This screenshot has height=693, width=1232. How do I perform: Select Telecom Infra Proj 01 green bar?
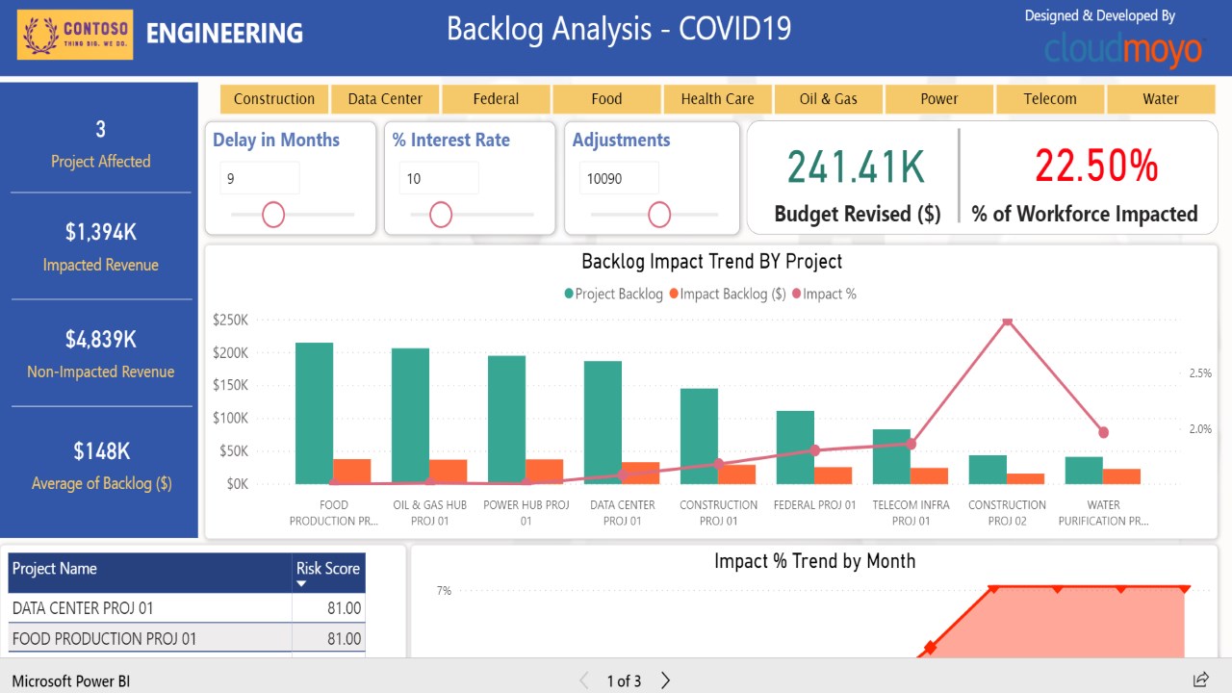tap(891, 456)
